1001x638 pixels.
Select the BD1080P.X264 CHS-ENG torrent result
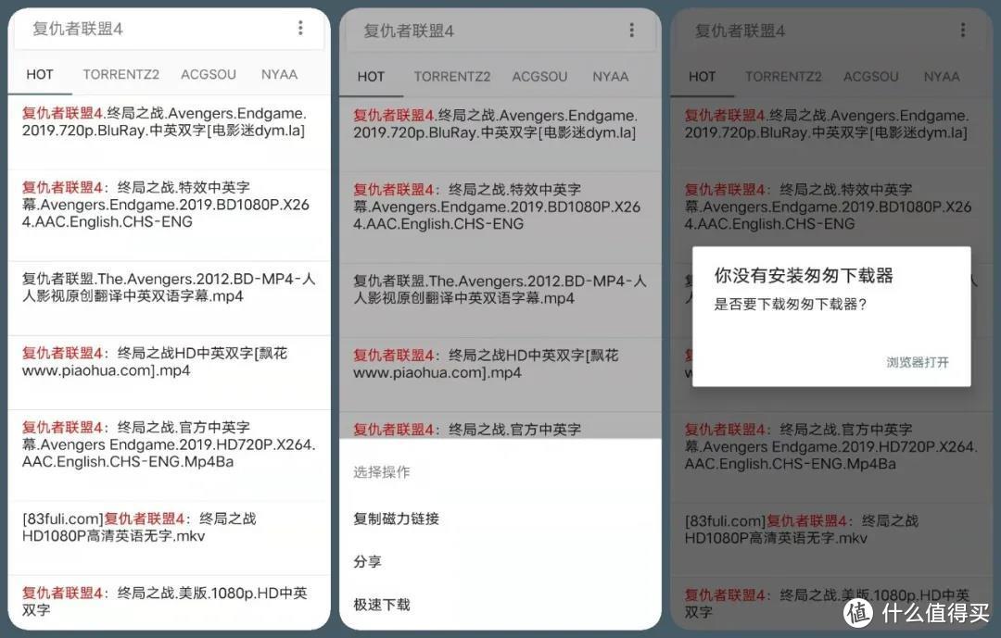[167, 205]
